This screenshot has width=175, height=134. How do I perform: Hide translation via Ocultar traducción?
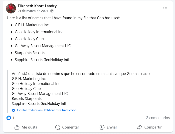click(x=30, y=110)
